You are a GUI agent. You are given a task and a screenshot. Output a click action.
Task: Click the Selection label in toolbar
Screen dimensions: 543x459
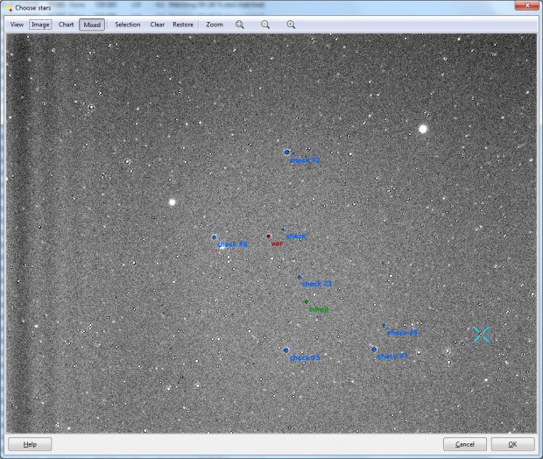pos(128,25)
